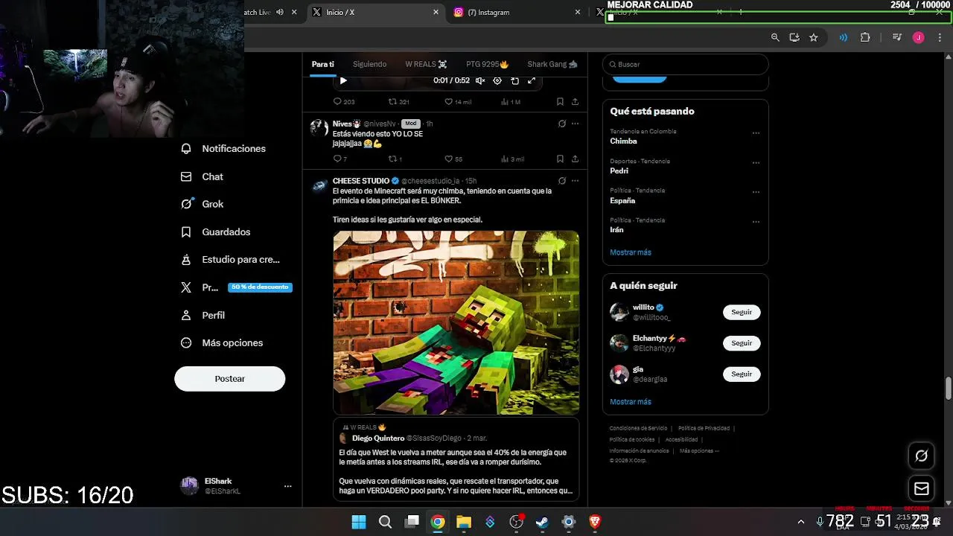The width and height of the screenshot is (953, 536).
Task: Reply to the post with 203 comments
Action: point(344,101)
